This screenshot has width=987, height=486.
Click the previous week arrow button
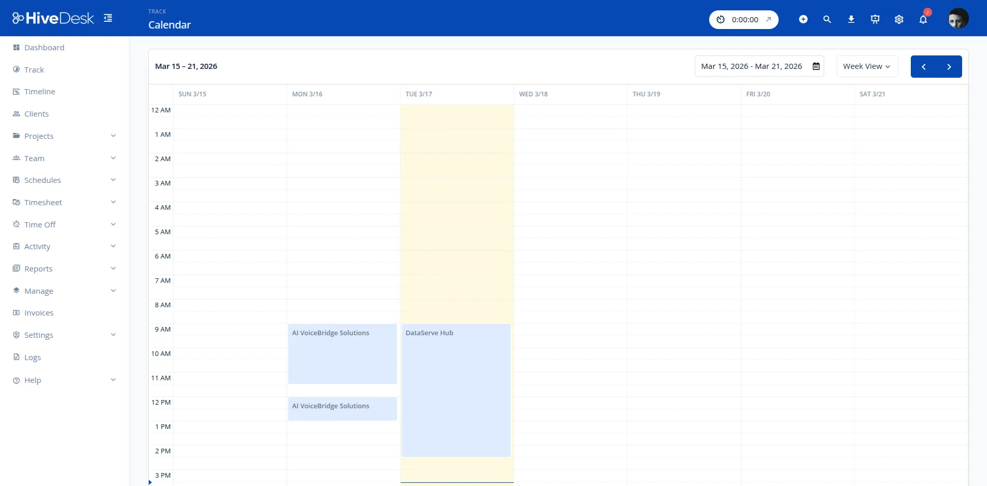pos(923,66)
